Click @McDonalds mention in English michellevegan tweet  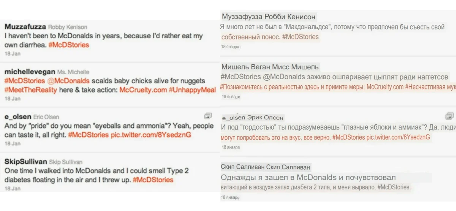click(x=68, y=81)
